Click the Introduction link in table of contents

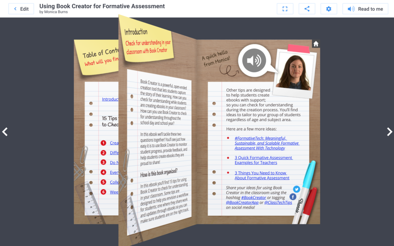[110, 99]
